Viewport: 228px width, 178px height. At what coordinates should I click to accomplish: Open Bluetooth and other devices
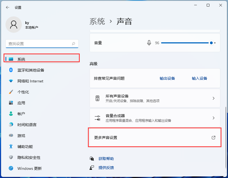pyautogui.click(x=31, y=70)
